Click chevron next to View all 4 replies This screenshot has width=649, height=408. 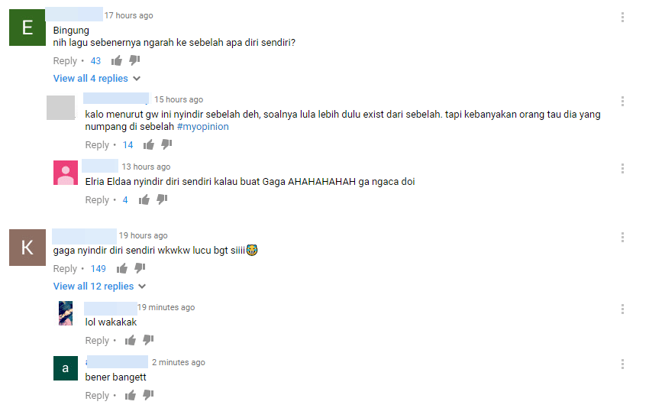[x=137, y=79]
